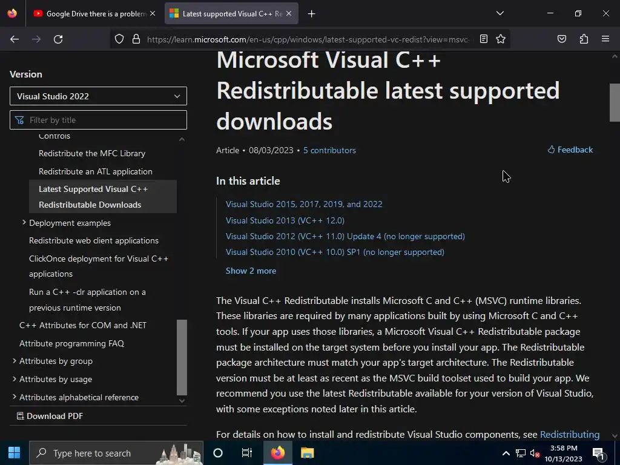Click the main page scrollbar thumb
This screenshot has width=620, height=465.
(x=615, y=102)
